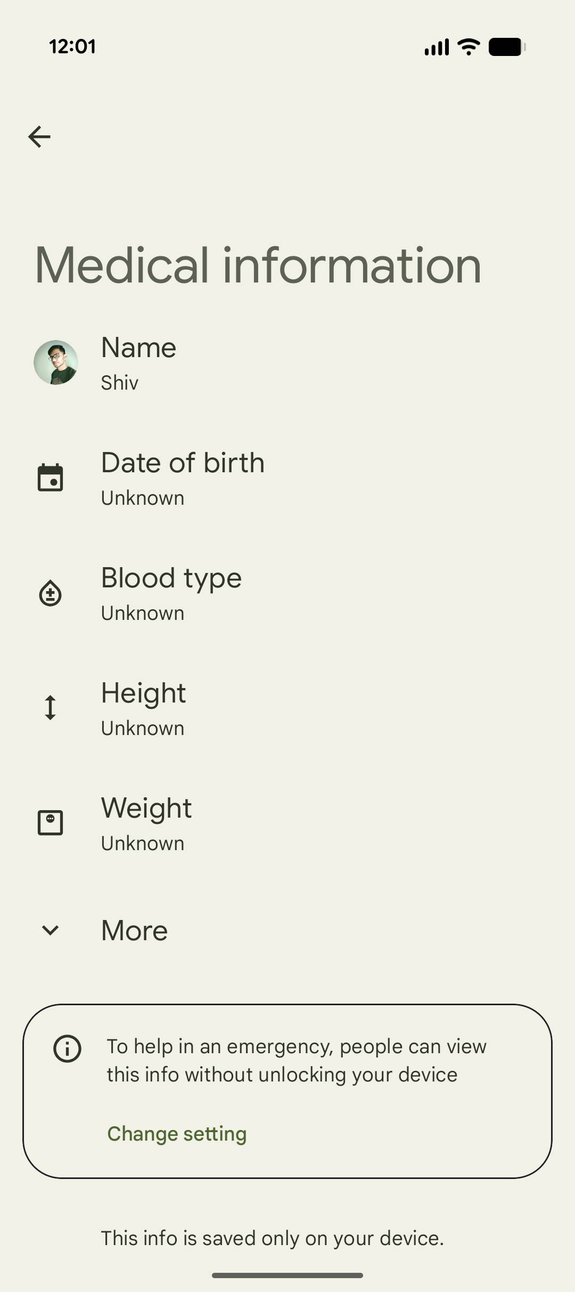Tap the calendar icon for date of birth

tap(51, 478)
